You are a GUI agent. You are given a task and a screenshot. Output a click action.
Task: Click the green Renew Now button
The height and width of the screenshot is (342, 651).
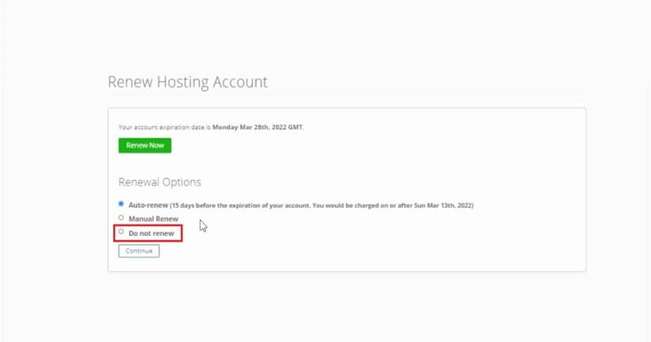pos(144,145)
